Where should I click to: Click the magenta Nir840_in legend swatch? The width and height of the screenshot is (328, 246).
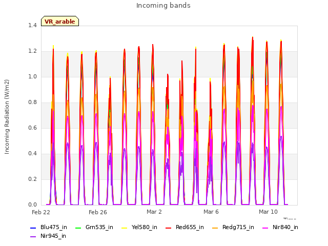click(265, 228)
